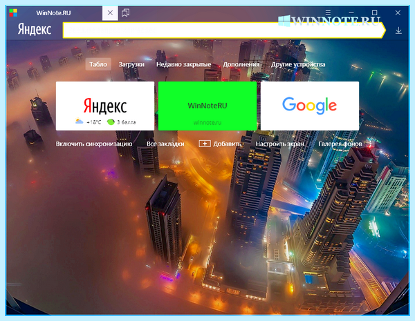415x321 pixels.
Task: Open the Google tile
Action: click(310, 106)
